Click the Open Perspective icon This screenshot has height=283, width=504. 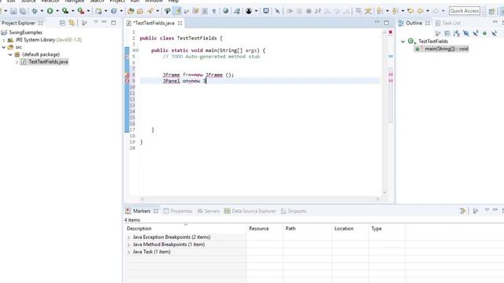(x=491, y=11)
